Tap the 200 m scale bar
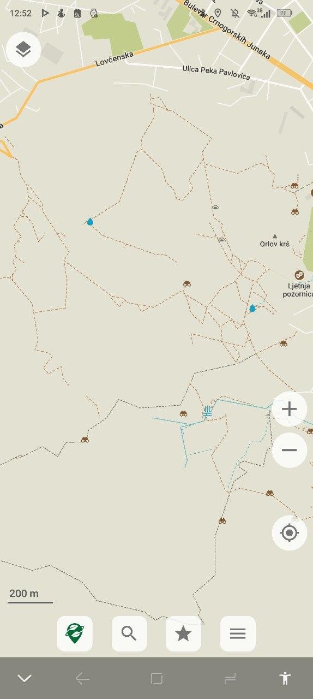313x699 pixels. coord(31,595)
